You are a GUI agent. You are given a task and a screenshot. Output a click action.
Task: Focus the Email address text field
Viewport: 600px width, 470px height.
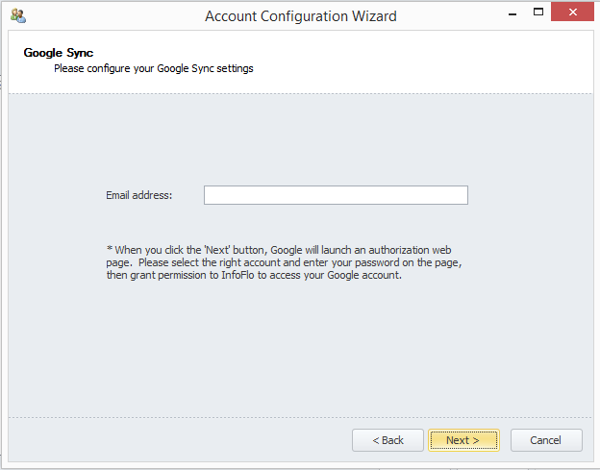336,195
